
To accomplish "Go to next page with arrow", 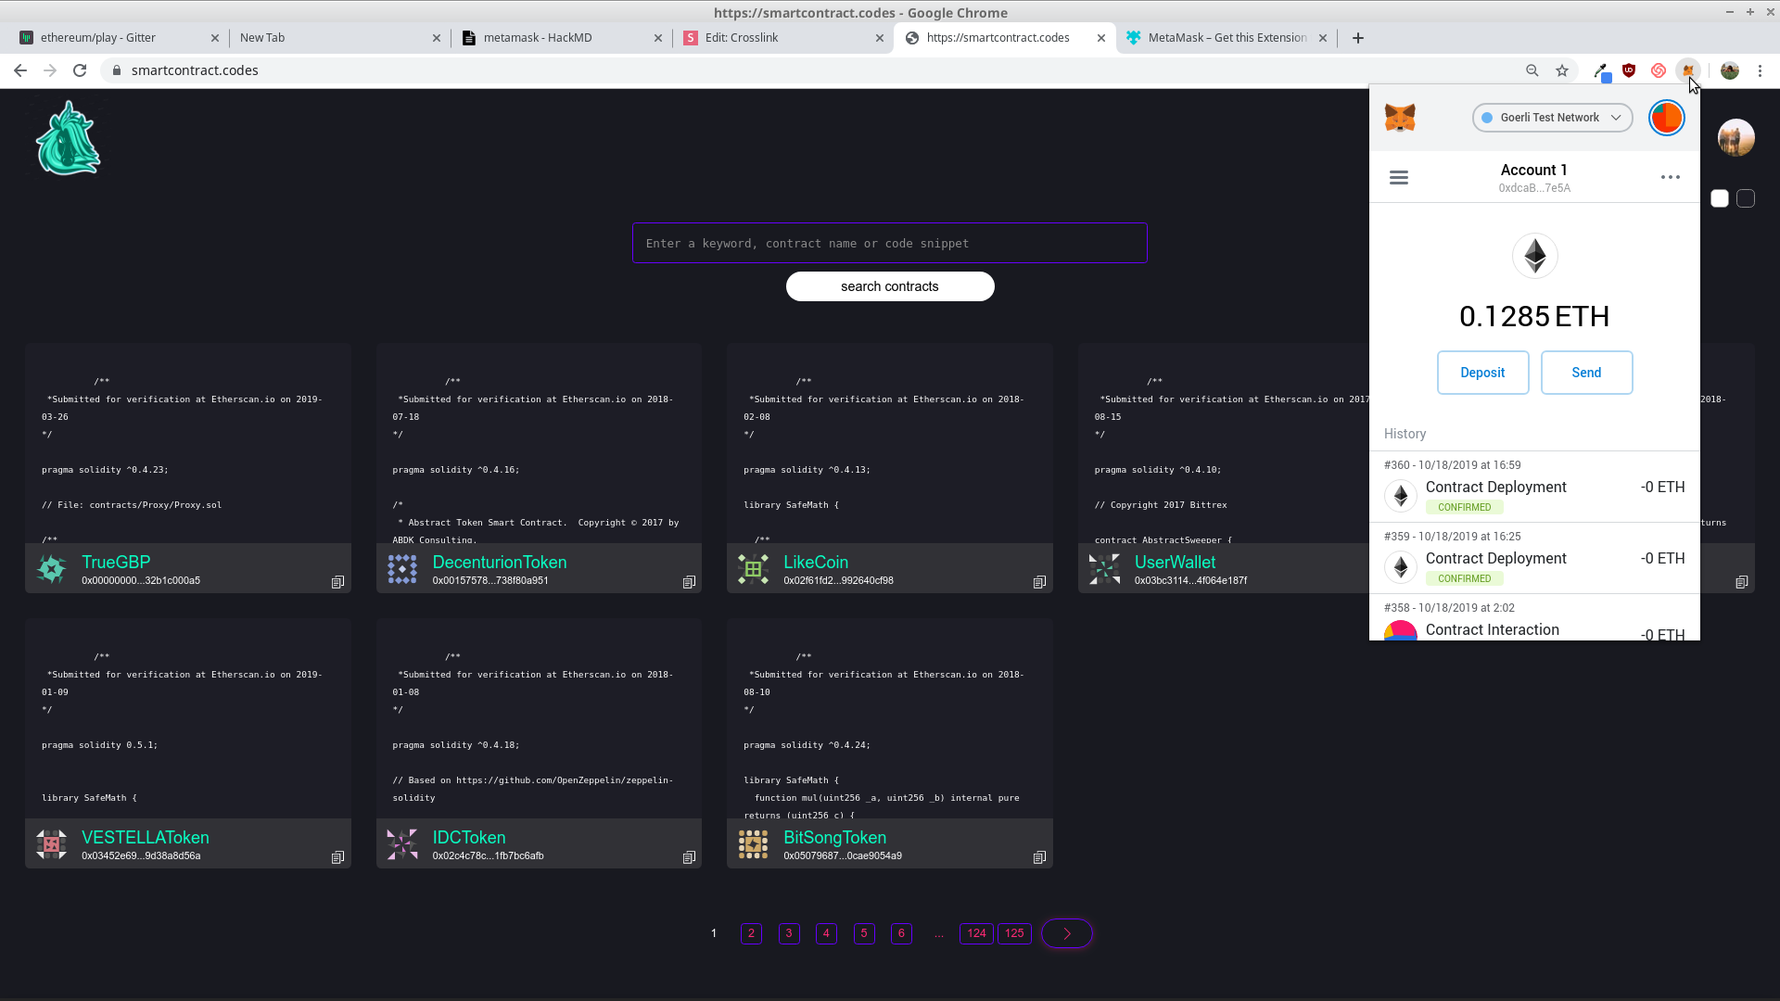I will [x=1067, y=933].
